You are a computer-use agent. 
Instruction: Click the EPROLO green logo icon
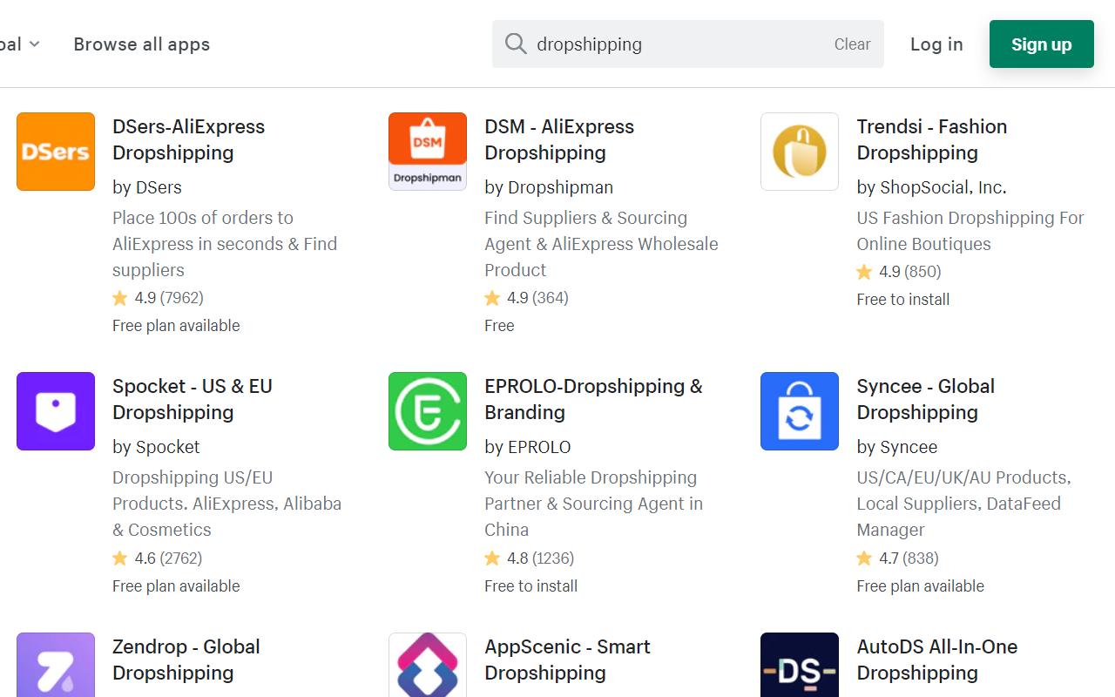(x=427, y=410)
